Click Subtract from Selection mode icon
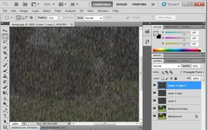208x130 pixels. (27, 18)
